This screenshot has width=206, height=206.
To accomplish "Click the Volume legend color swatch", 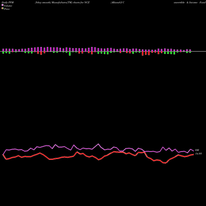I will click(2, 5).
